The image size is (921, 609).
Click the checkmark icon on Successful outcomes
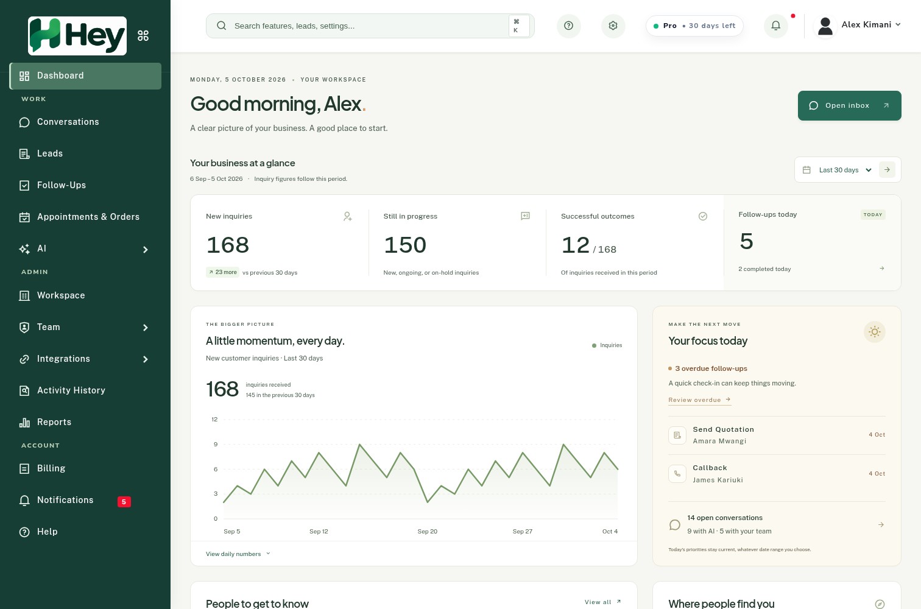tap(703, 216)
